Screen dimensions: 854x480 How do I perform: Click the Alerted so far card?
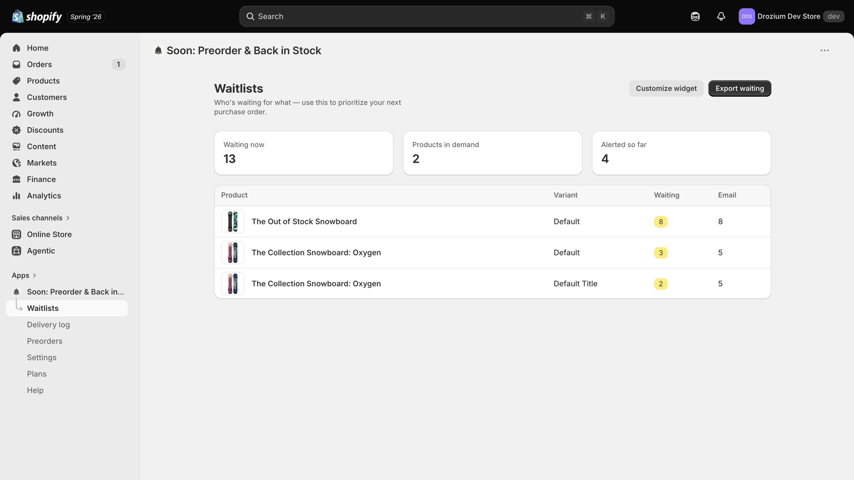[x=682, y=153]
